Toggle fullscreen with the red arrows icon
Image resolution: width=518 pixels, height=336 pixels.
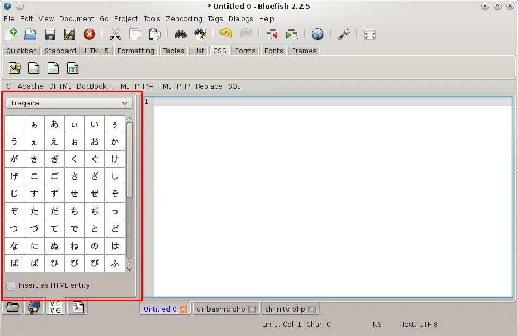[369, 34]
